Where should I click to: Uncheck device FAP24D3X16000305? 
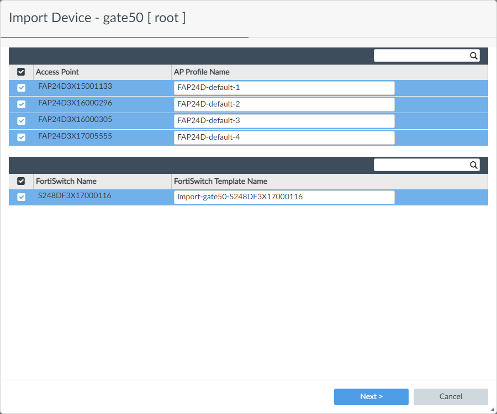tap(21, 120)
